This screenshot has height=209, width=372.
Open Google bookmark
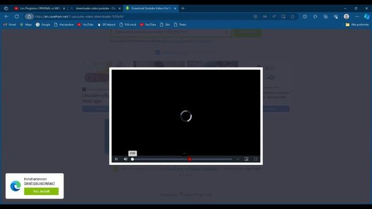(43, 24)
